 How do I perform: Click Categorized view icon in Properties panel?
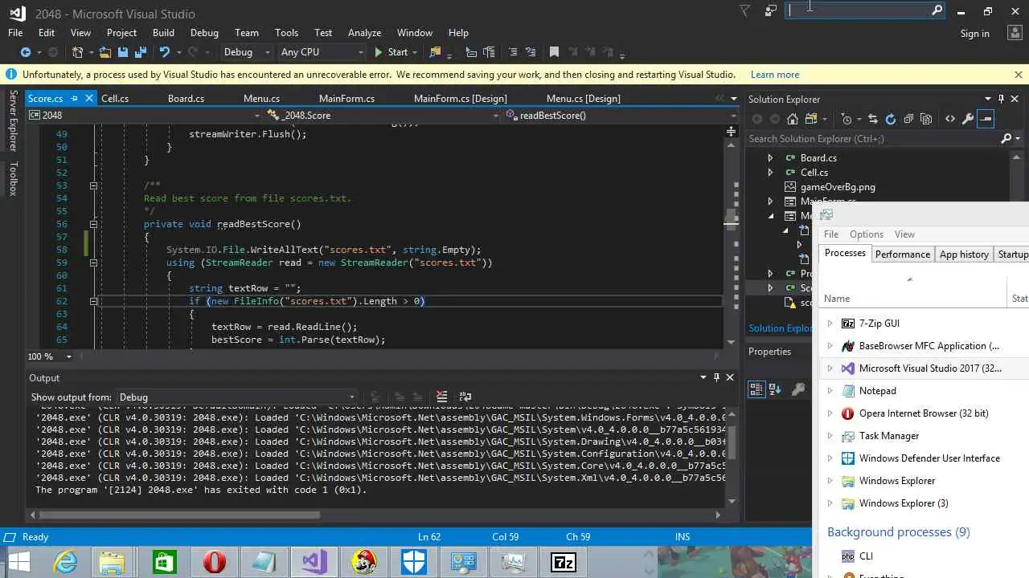point(756,389)
